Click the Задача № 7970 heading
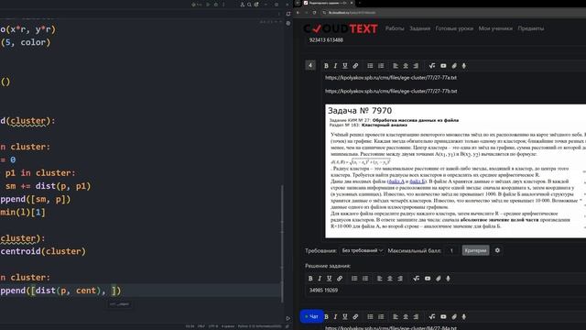Image resolution: width=586 pixels, height=330 pixels. (360, 111)
